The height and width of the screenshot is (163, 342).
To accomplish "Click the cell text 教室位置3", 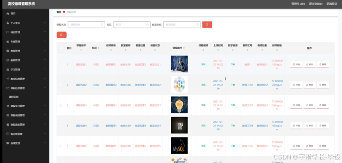I will [x=140, y=106].
